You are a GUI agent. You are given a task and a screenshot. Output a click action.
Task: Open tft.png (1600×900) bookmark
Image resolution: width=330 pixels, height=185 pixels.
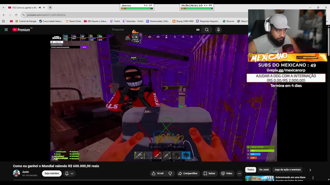pyautogui.click(x=183, y=21)
